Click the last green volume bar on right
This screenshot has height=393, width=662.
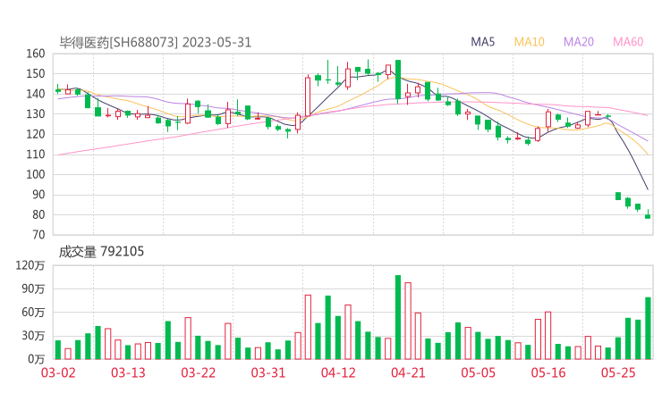648,328
